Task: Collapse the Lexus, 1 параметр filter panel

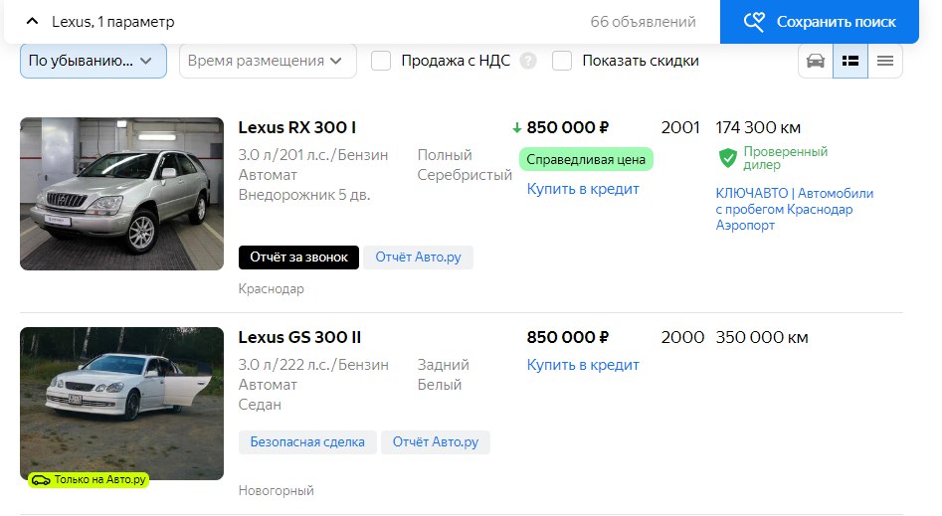Action: [x=32, y=21]
